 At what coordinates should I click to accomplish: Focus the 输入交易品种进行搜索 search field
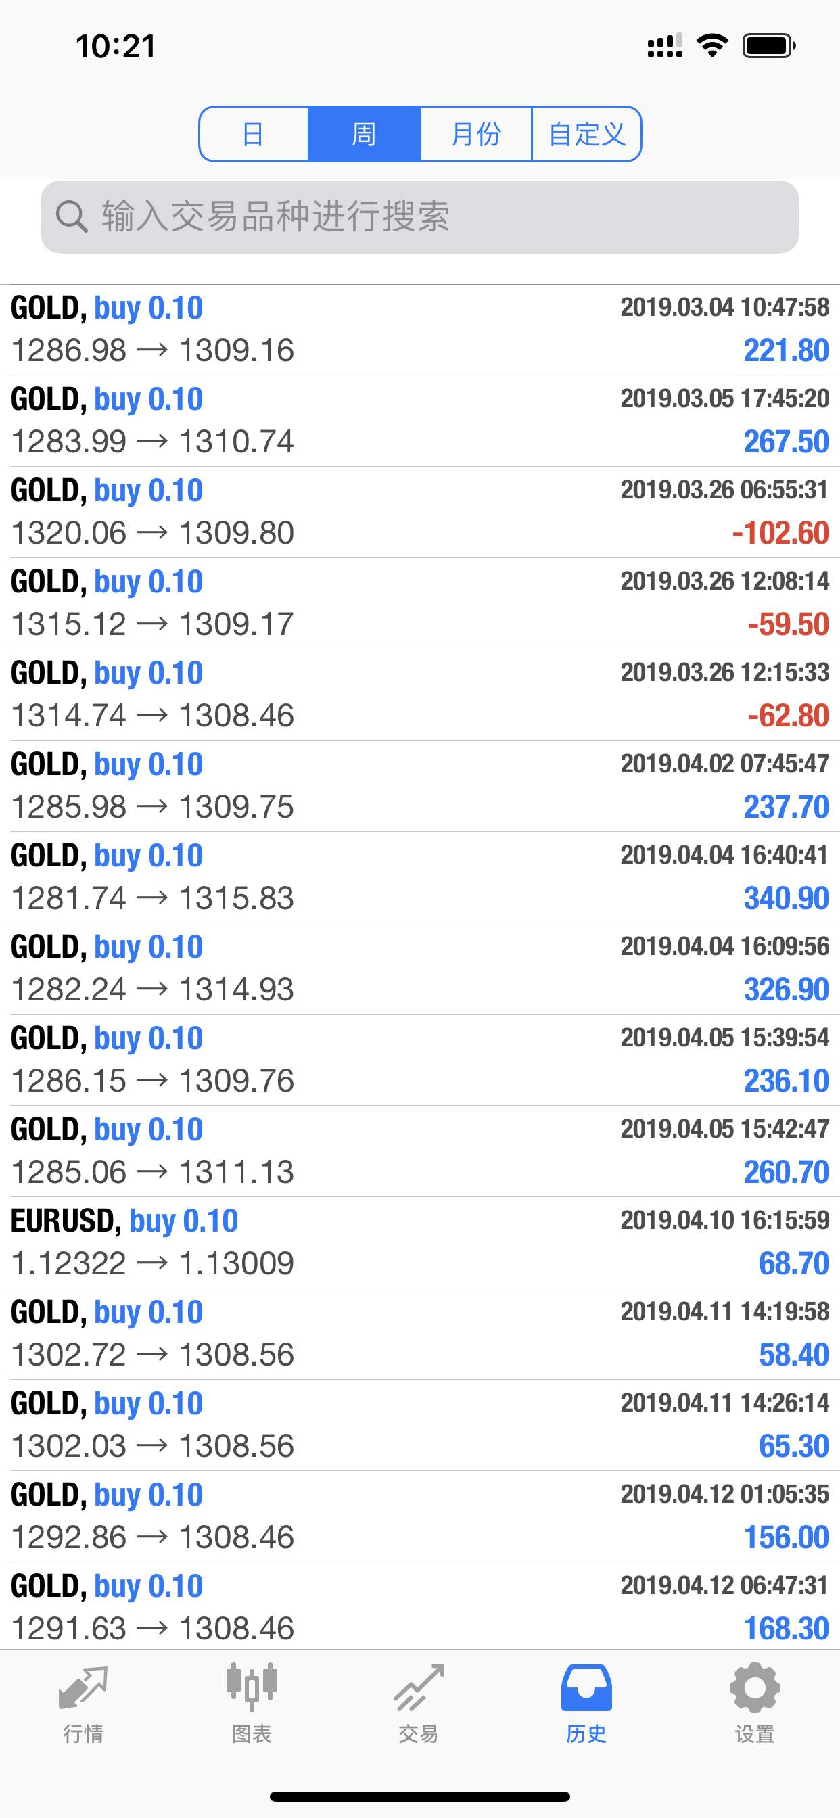click(x=420, y=216)
